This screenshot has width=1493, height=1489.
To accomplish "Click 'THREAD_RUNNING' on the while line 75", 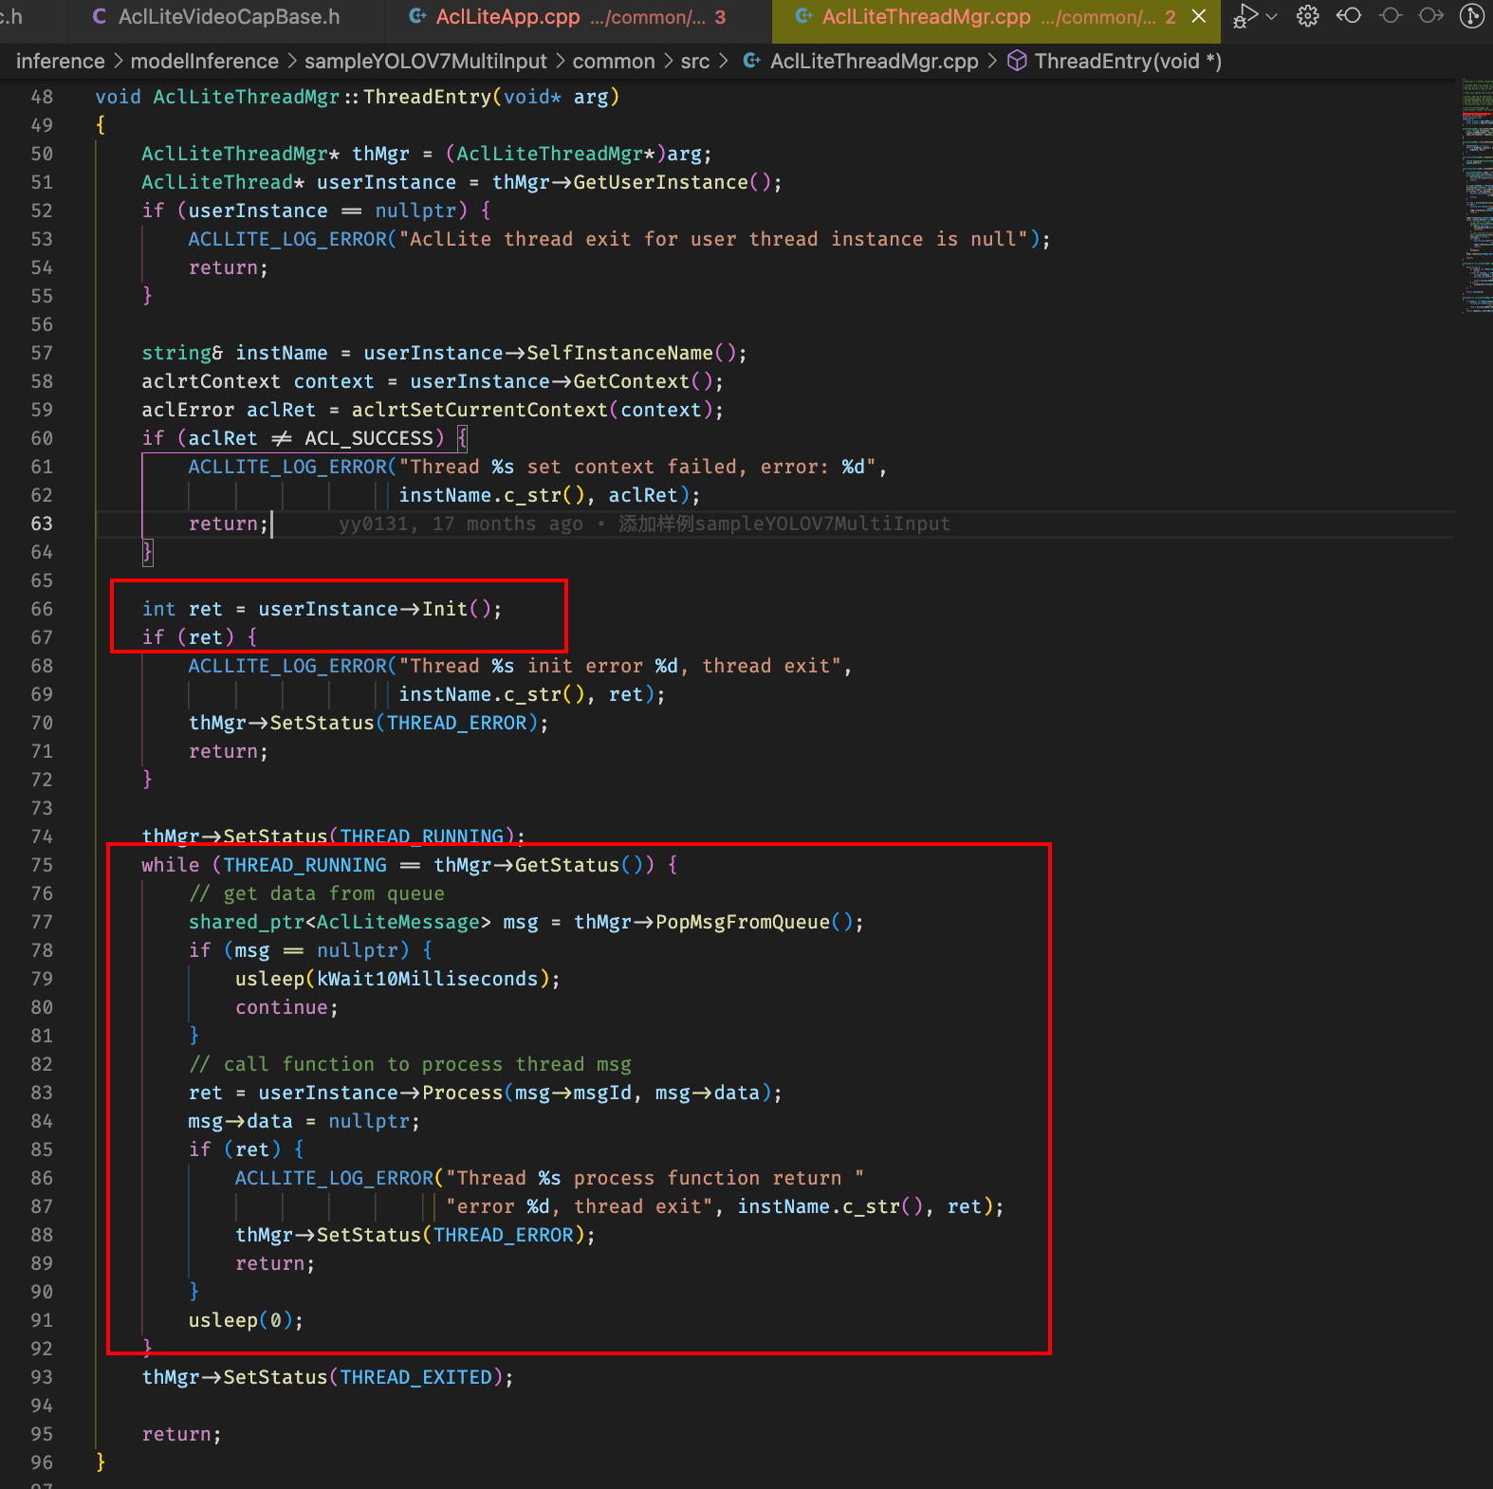I will (305, 865).
